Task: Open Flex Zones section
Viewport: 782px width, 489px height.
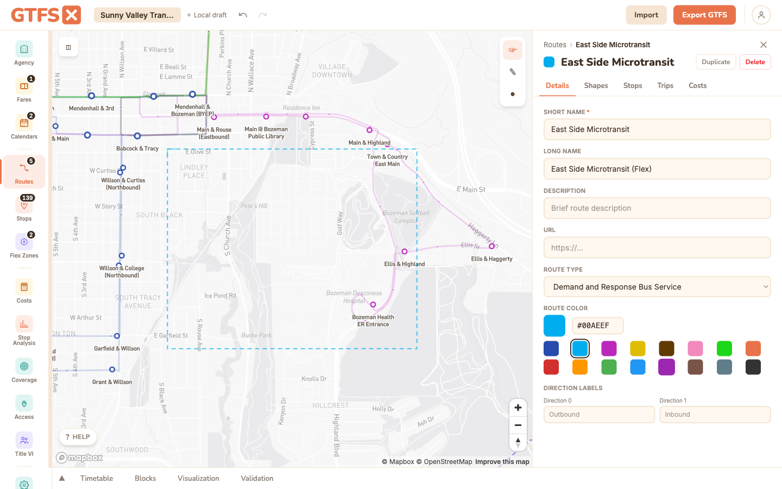Action: [24, 247]
